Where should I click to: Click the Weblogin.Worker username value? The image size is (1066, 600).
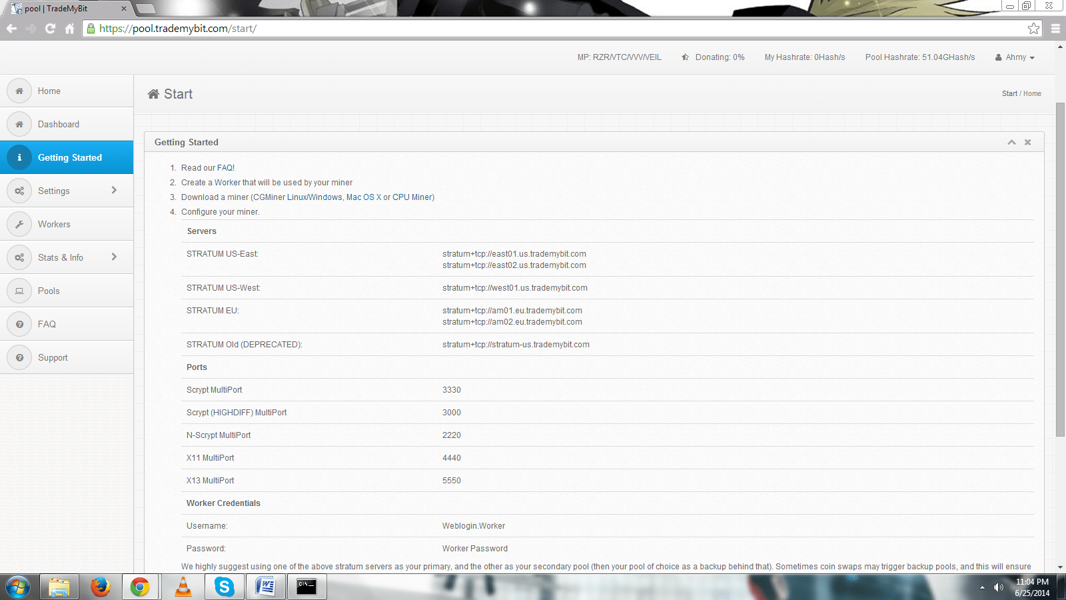point(474,526)
